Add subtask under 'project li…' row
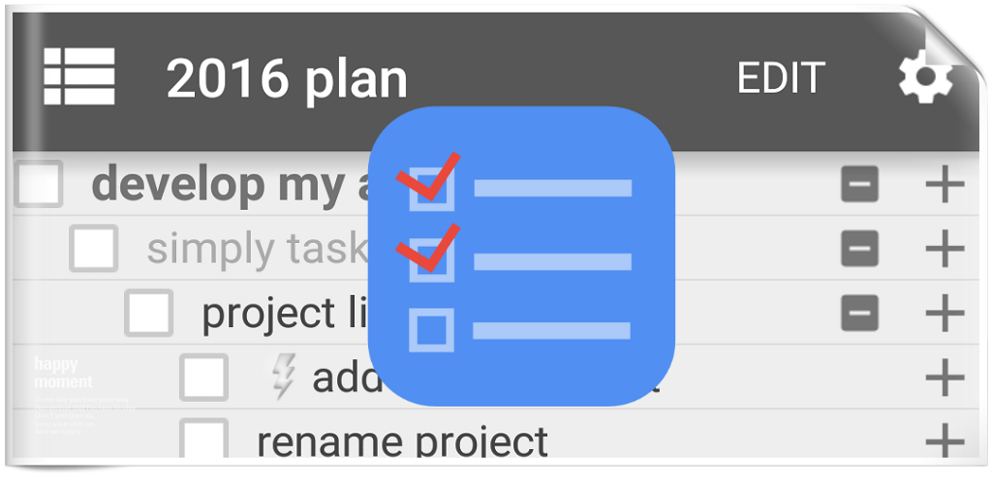Viewport: 992px width, 484px height. [x=945, y=313]
